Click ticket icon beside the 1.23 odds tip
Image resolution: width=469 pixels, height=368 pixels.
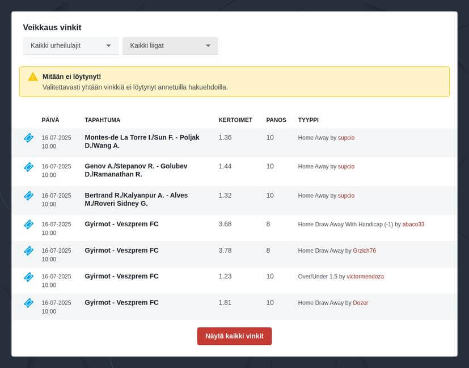[29, 277]
